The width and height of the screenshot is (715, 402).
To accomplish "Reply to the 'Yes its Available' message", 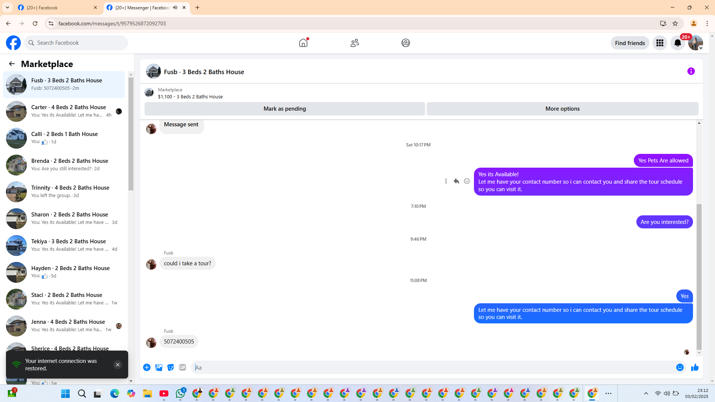I will [456, 181].
